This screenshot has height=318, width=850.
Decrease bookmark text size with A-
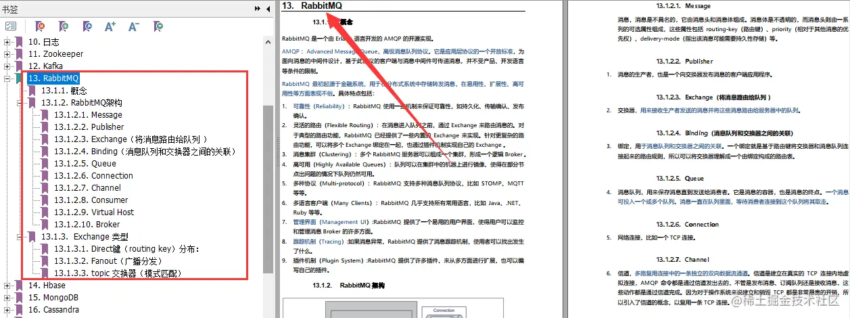[134, 26]
